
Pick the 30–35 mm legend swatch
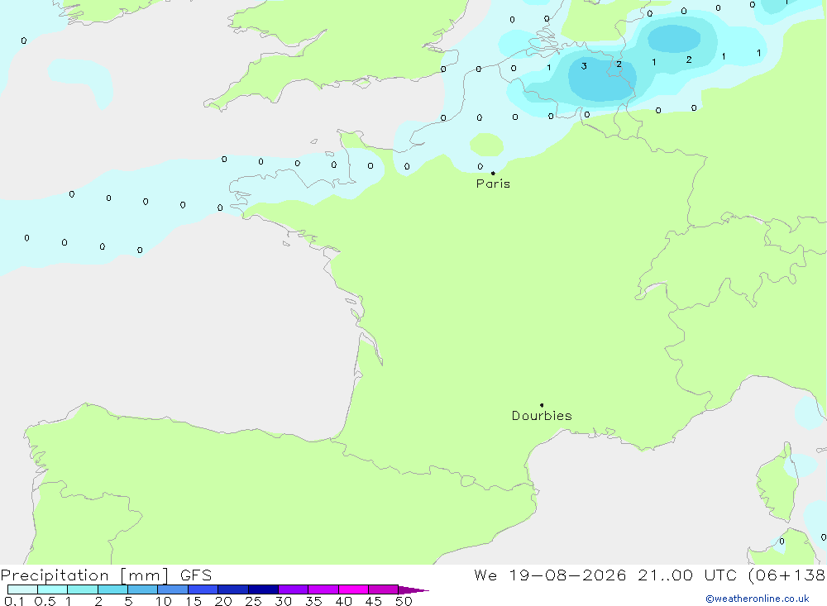pyautogui.click(x=294, y=589)
